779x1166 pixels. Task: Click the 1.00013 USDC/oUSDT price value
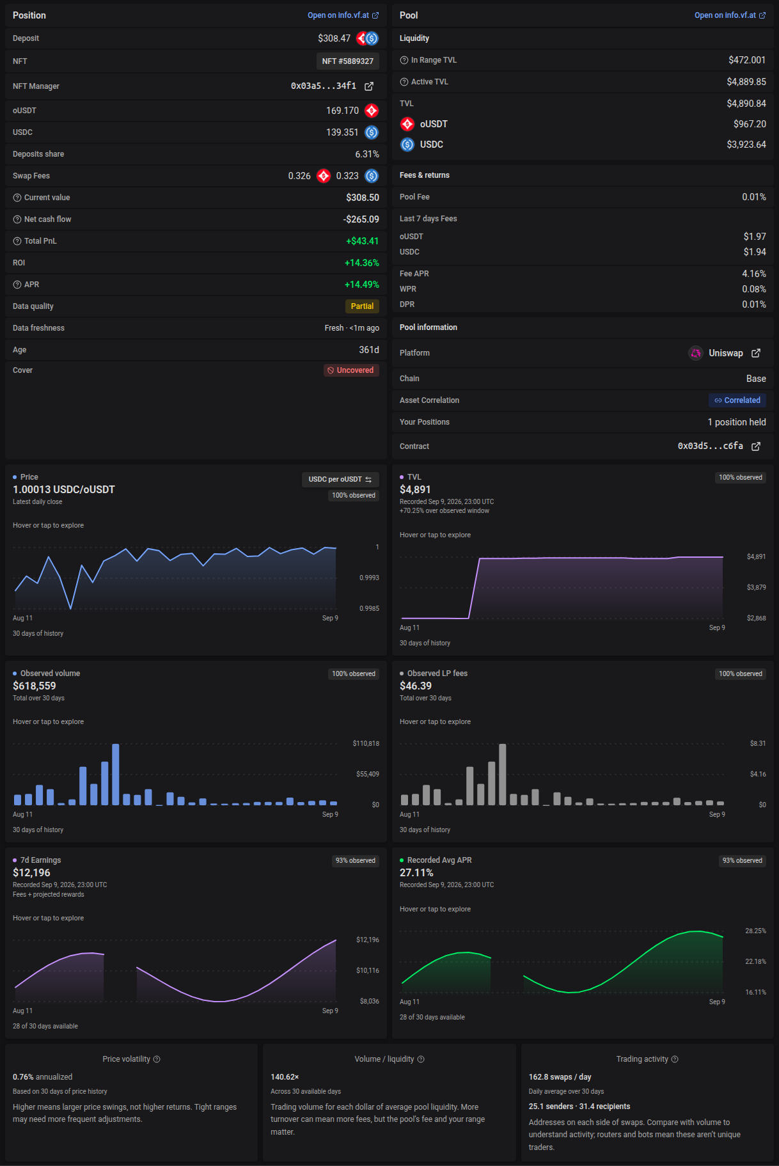64,489
